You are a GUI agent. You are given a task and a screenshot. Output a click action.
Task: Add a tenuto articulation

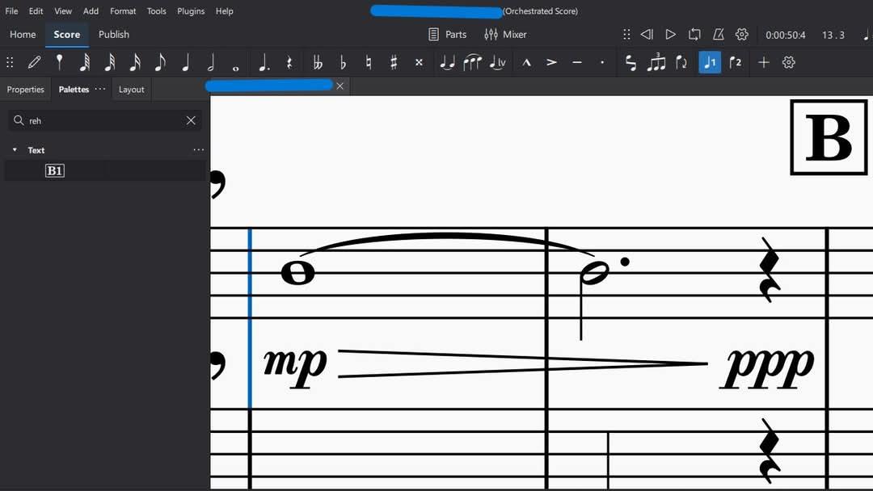point(577,62)
